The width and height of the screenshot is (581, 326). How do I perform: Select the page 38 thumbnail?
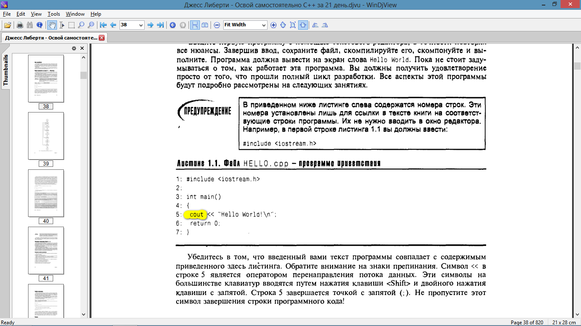(x=46, y=79)
